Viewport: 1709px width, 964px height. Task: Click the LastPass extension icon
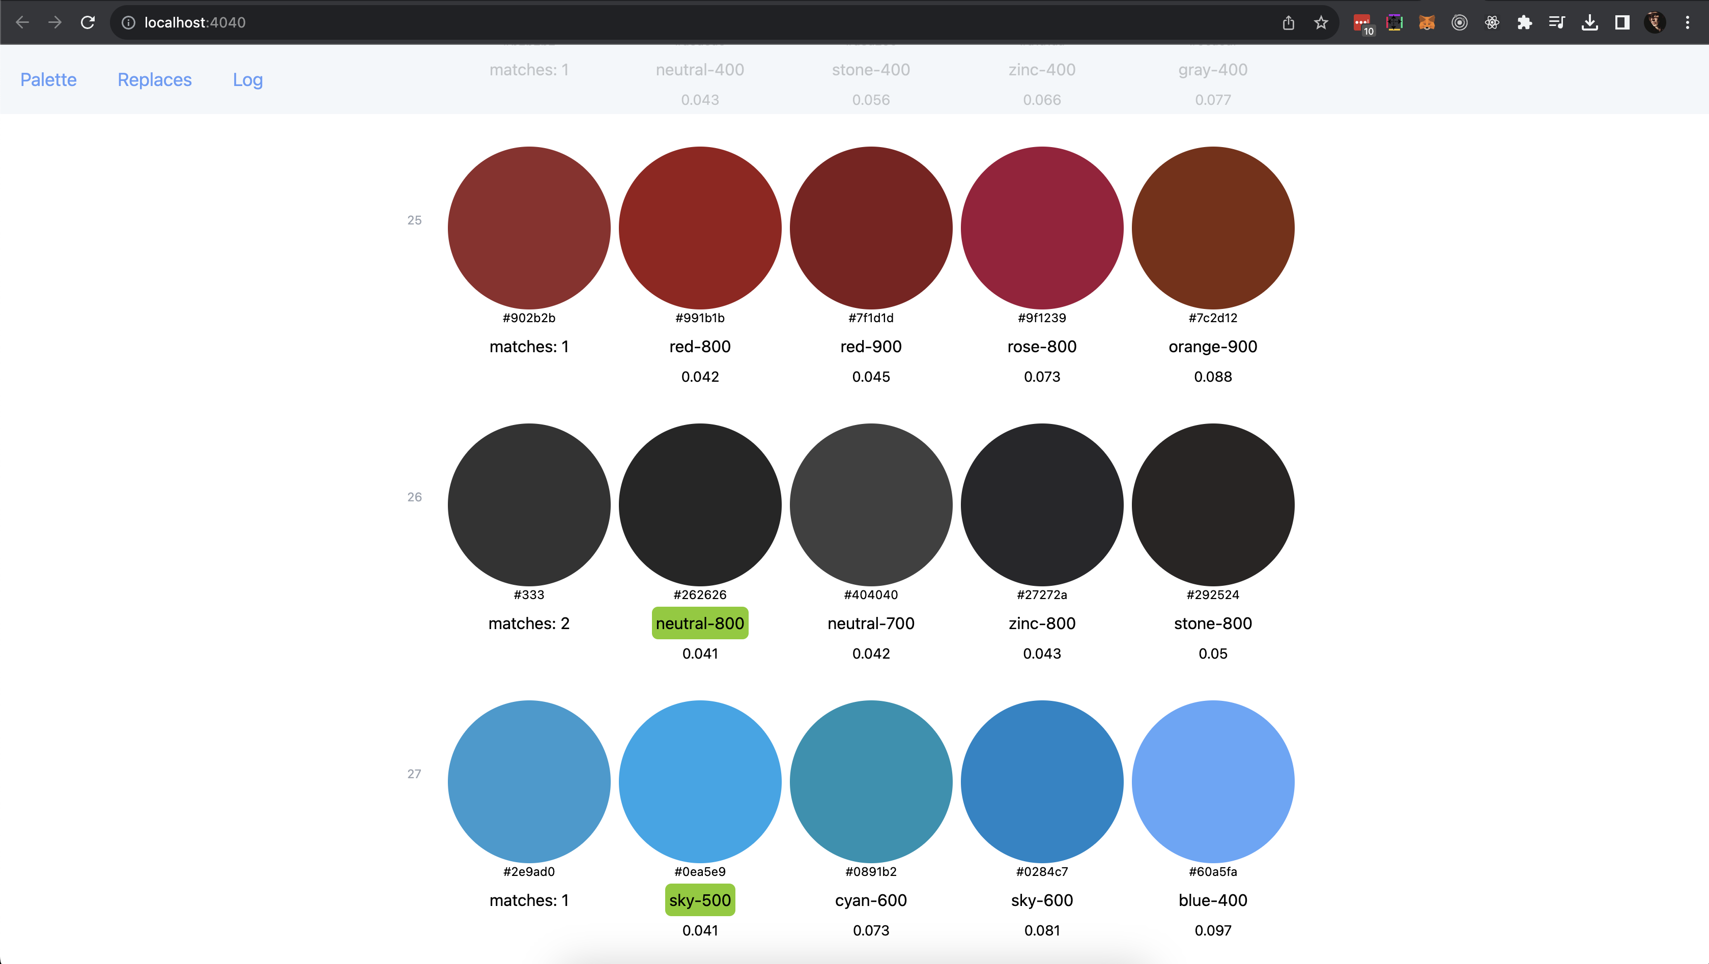(1361, 22)
